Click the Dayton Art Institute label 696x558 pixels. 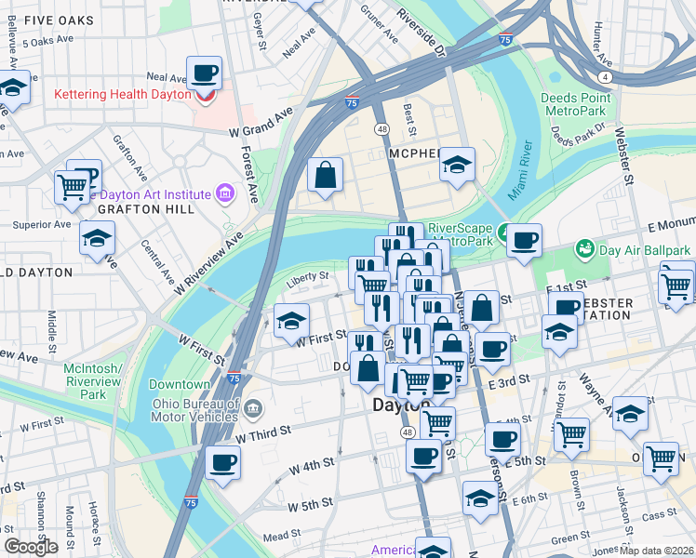pos(151,194)
